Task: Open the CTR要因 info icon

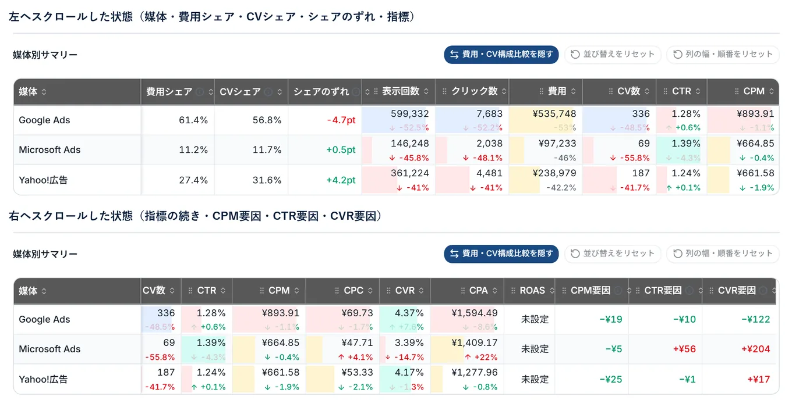Action: point(691,291)
